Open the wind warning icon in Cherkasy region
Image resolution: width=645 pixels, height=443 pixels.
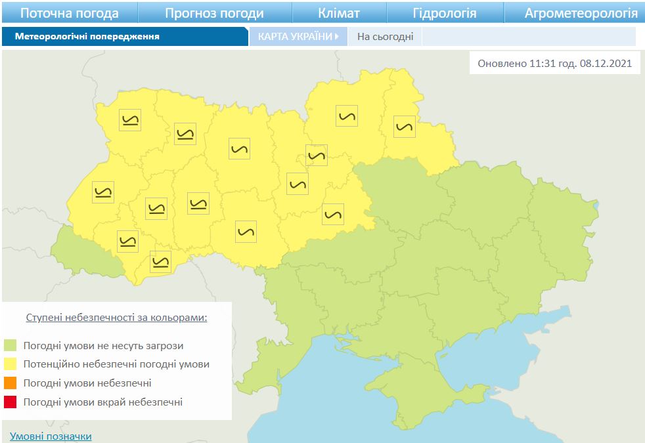(333, 214)
